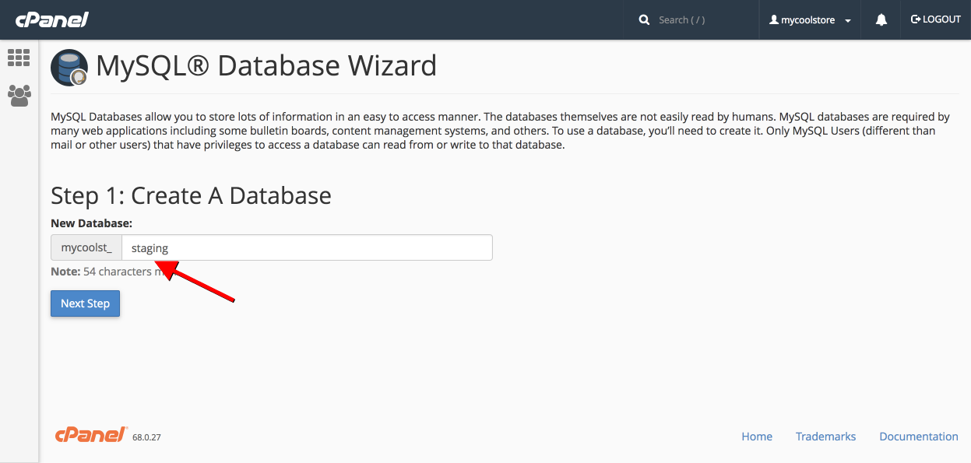Open the sidebar User Manager icon

point(19,96)
